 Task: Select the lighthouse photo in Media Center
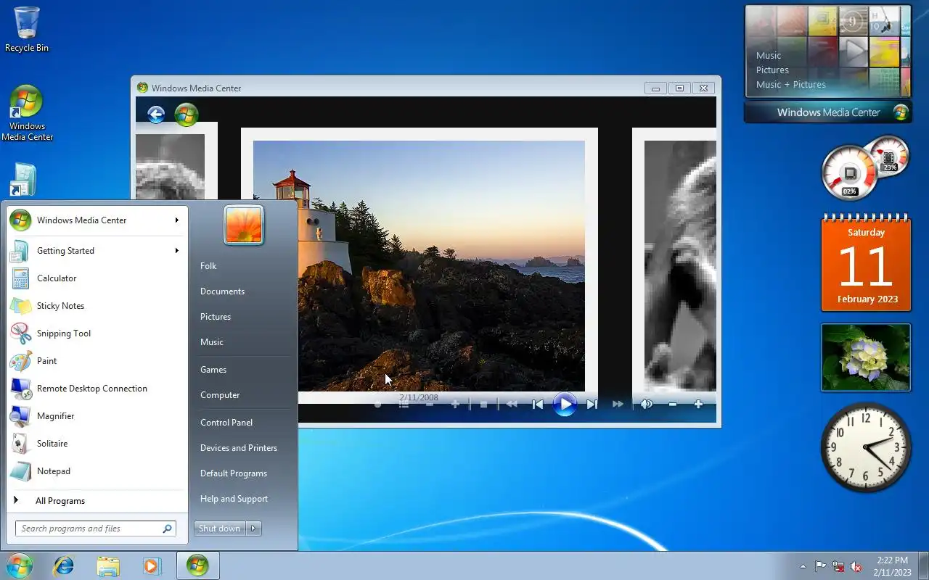pos(419,266)
